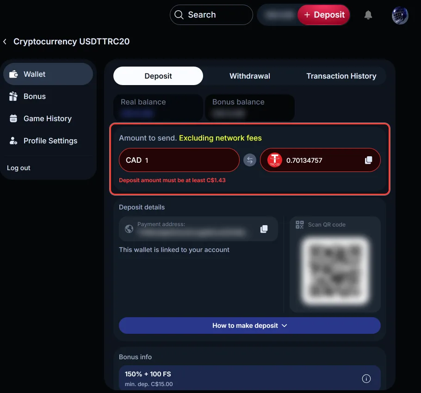Click the search magnifier icon
This screenshot has width=421, height=393.
click(179, 15)
